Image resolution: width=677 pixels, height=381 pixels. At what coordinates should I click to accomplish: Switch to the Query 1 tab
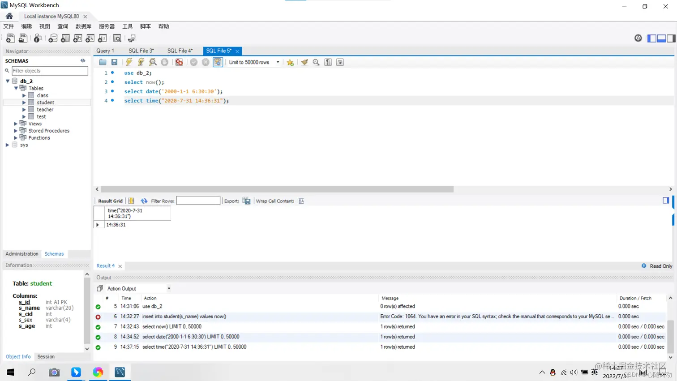[x=105, y=51]
